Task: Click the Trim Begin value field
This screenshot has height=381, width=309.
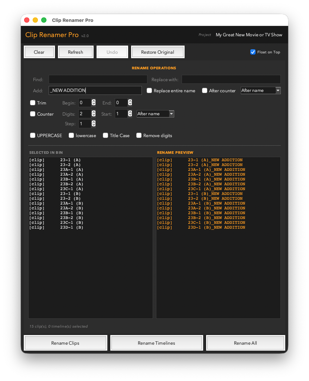Action: [x=85, y=103]
